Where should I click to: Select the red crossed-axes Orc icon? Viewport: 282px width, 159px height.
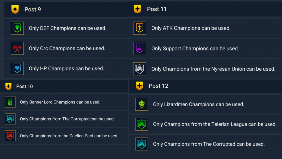pos(17,48)
